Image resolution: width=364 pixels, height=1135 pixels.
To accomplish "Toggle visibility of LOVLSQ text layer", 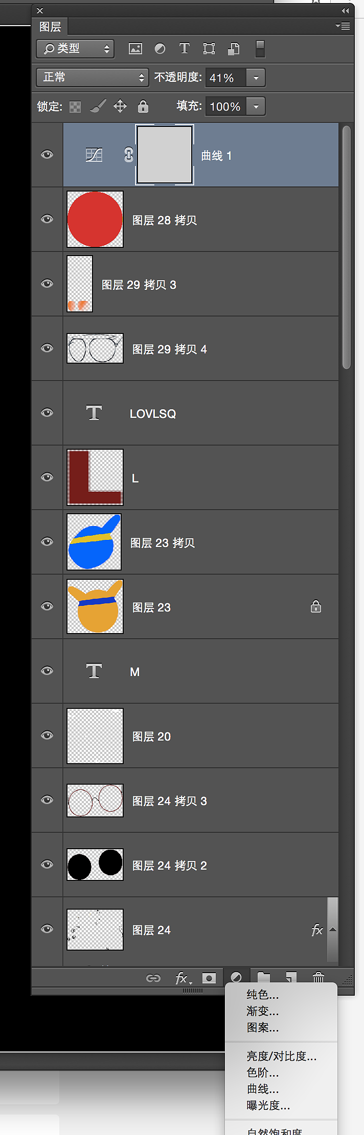I will [47, 413].
